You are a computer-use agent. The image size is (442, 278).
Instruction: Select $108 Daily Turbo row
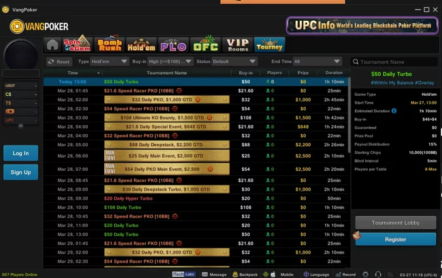[x=196, y=207]
